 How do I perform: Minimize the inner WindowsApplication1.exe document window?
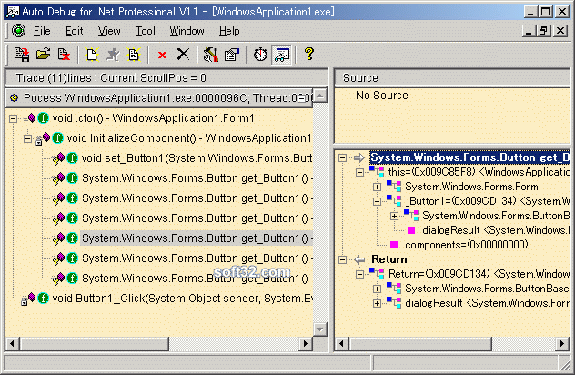click(529, 31)
